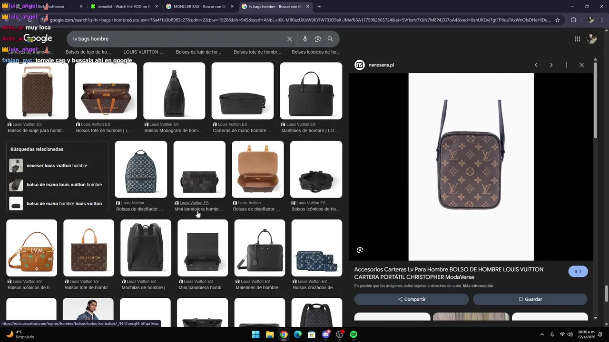The image size is (609, 342).
Task: Open volume control in system tray
Action: [571, 334]
